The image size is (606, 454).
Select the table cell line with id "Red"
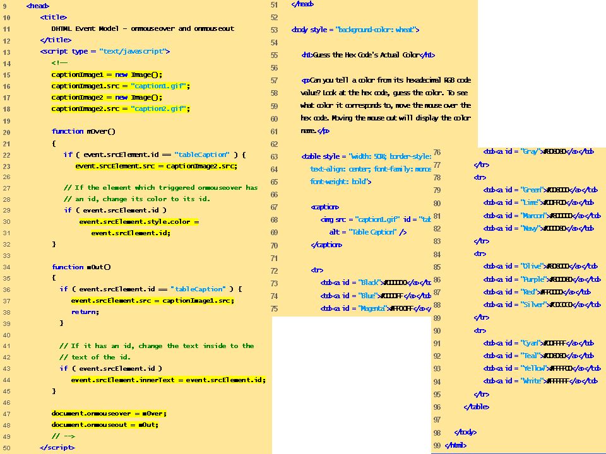[x=537, y=292]
